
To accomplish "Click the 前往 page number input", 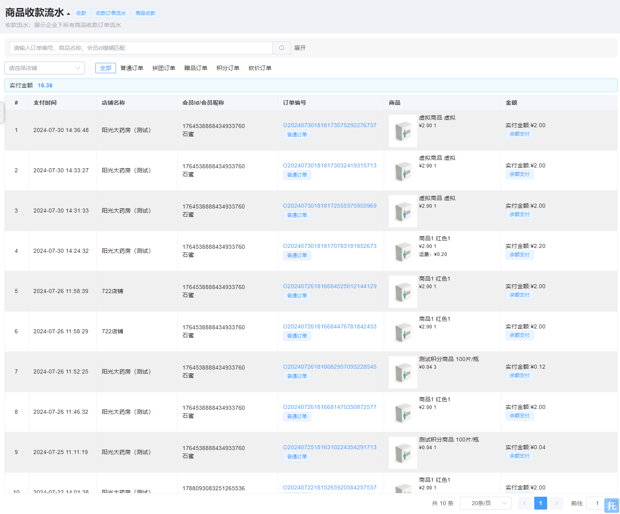I will (597, 503).
